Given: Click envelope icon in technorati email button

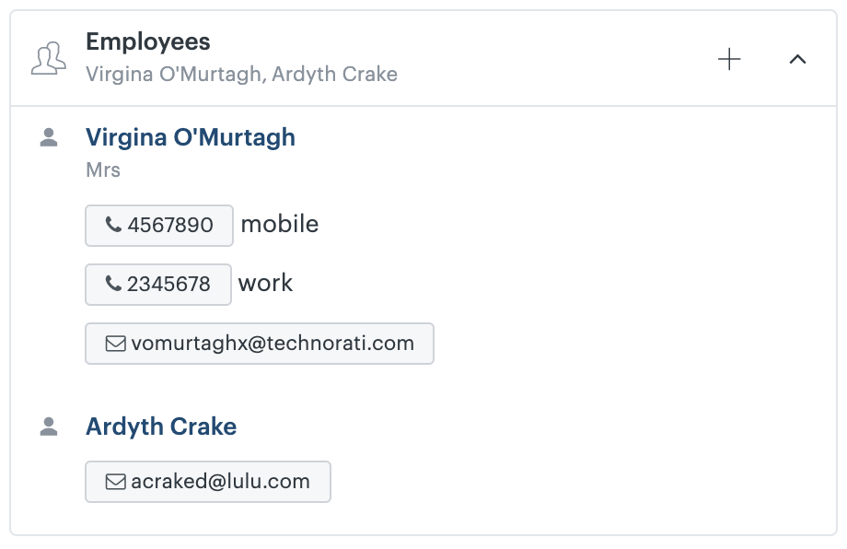Looking at the screenshot, I should (x=115, y=344).
